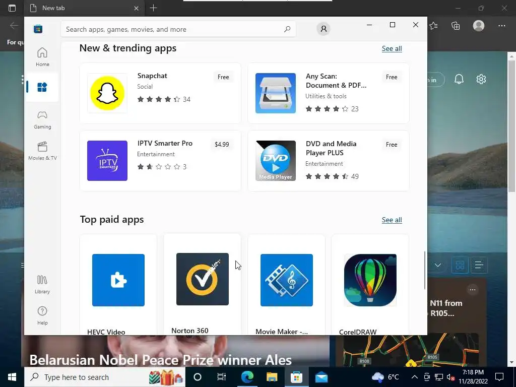Screen dimensions: 516x387
Task: See all Top paid apps
Action: pos(392,220)
